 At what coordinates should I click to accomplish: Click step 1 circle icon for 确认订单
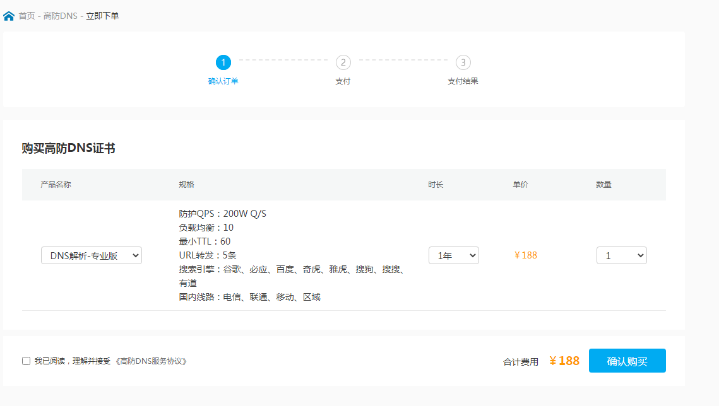point(225,63)
